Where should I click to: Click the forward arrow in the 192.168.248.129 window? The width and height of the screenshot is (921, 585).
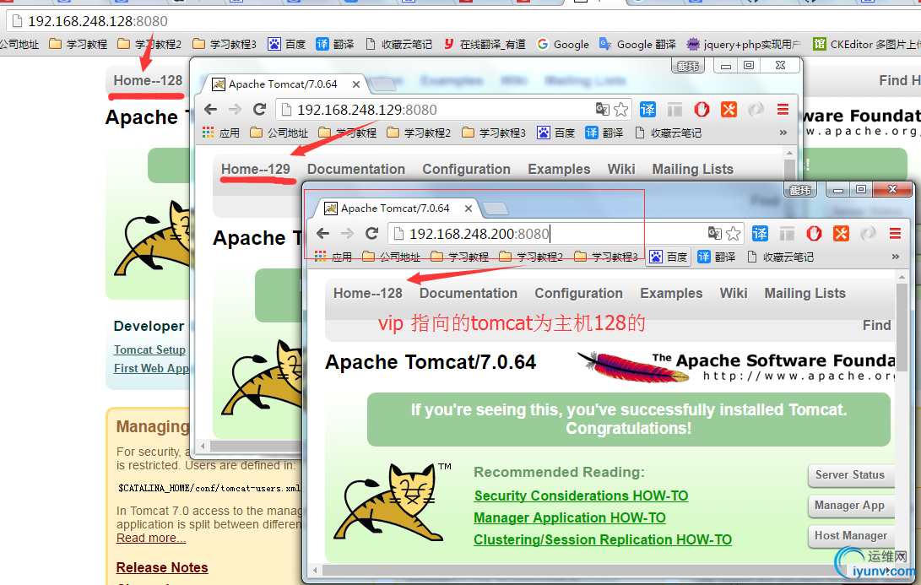pyautogui.click(x=235, y=109)
